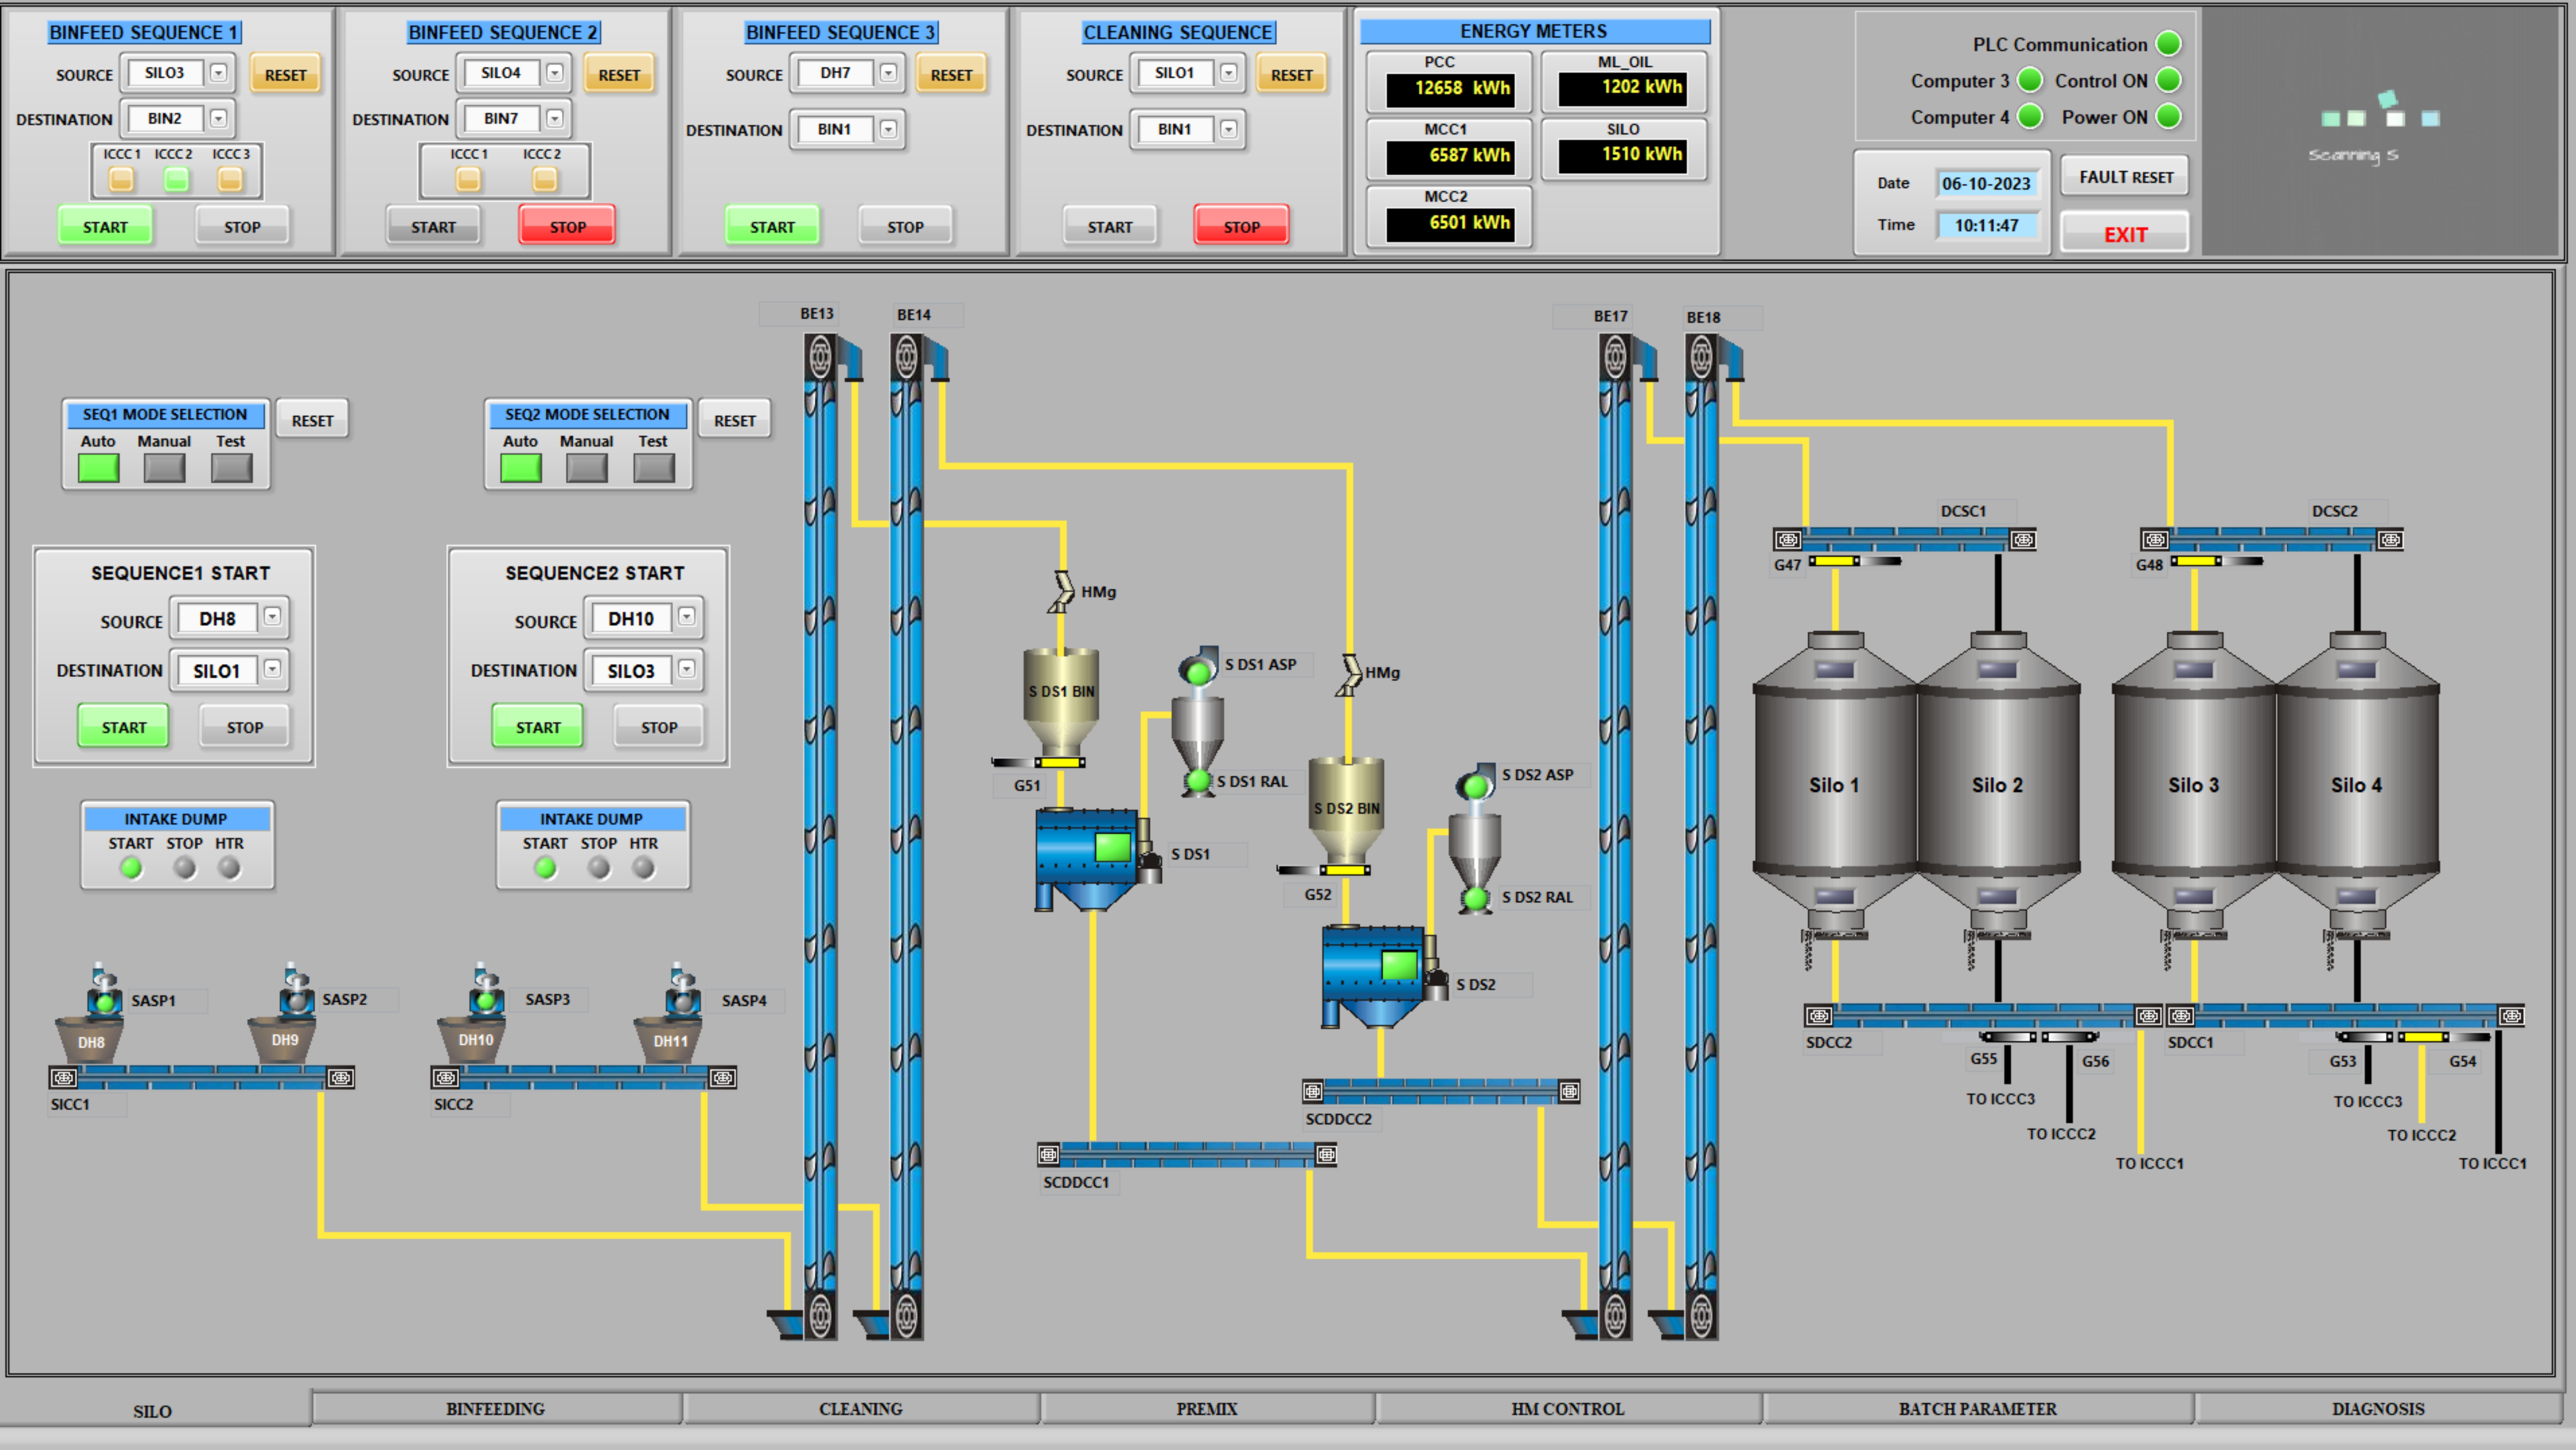Switch to the BATCH PARAMETER tab
This screenshot has height=1450, width=2576.
tap(1978, 1409)
